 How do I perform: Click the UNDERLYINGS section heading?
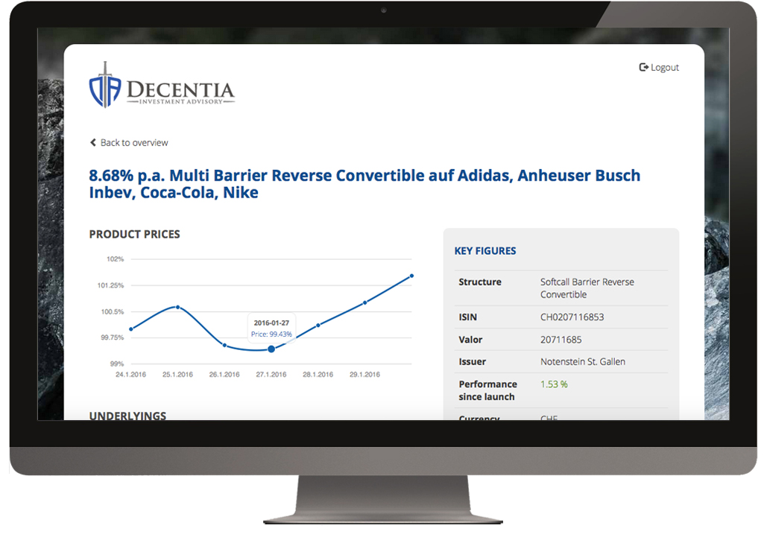pos(127,416)
